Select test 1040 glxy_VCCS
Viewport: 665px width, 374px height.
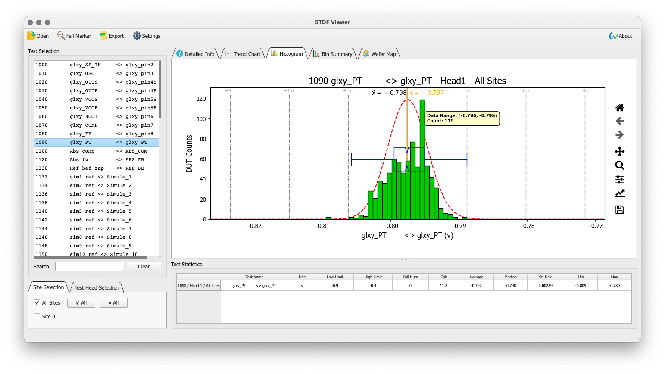[x=96, y=100]
